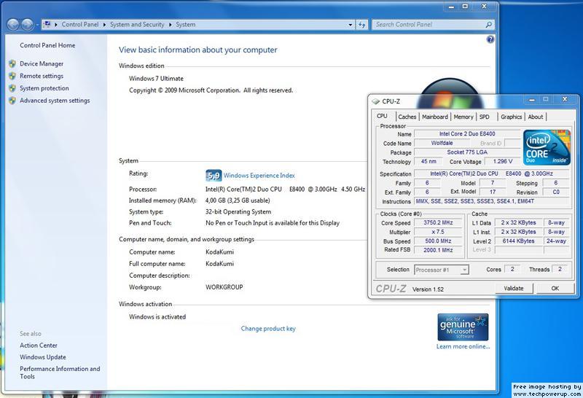Close the CPU-Z window
The width and height of the screenshot is (583, 398).
point(565,99)
